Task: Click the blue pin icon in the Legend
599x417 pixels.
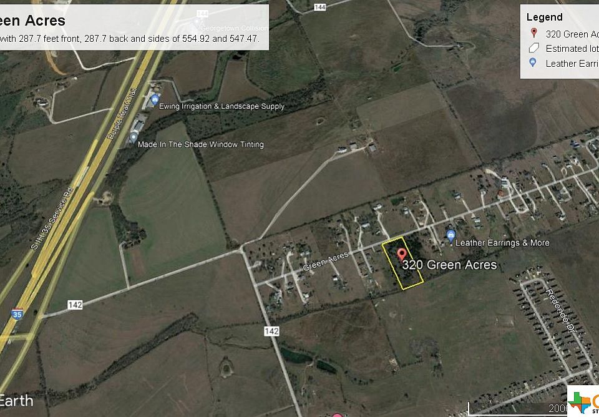Action: [x=533, y=62]
